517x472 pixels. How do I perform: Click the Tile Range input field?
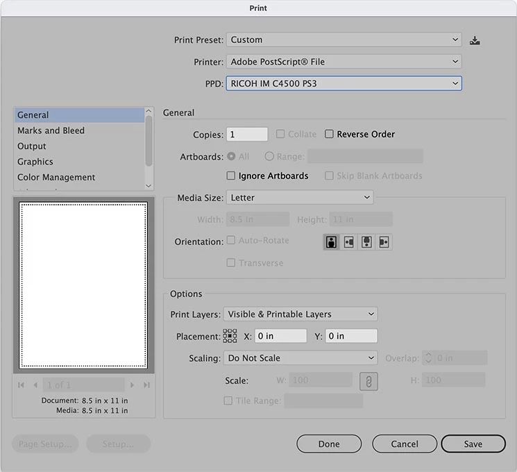(x=323, y=401)
